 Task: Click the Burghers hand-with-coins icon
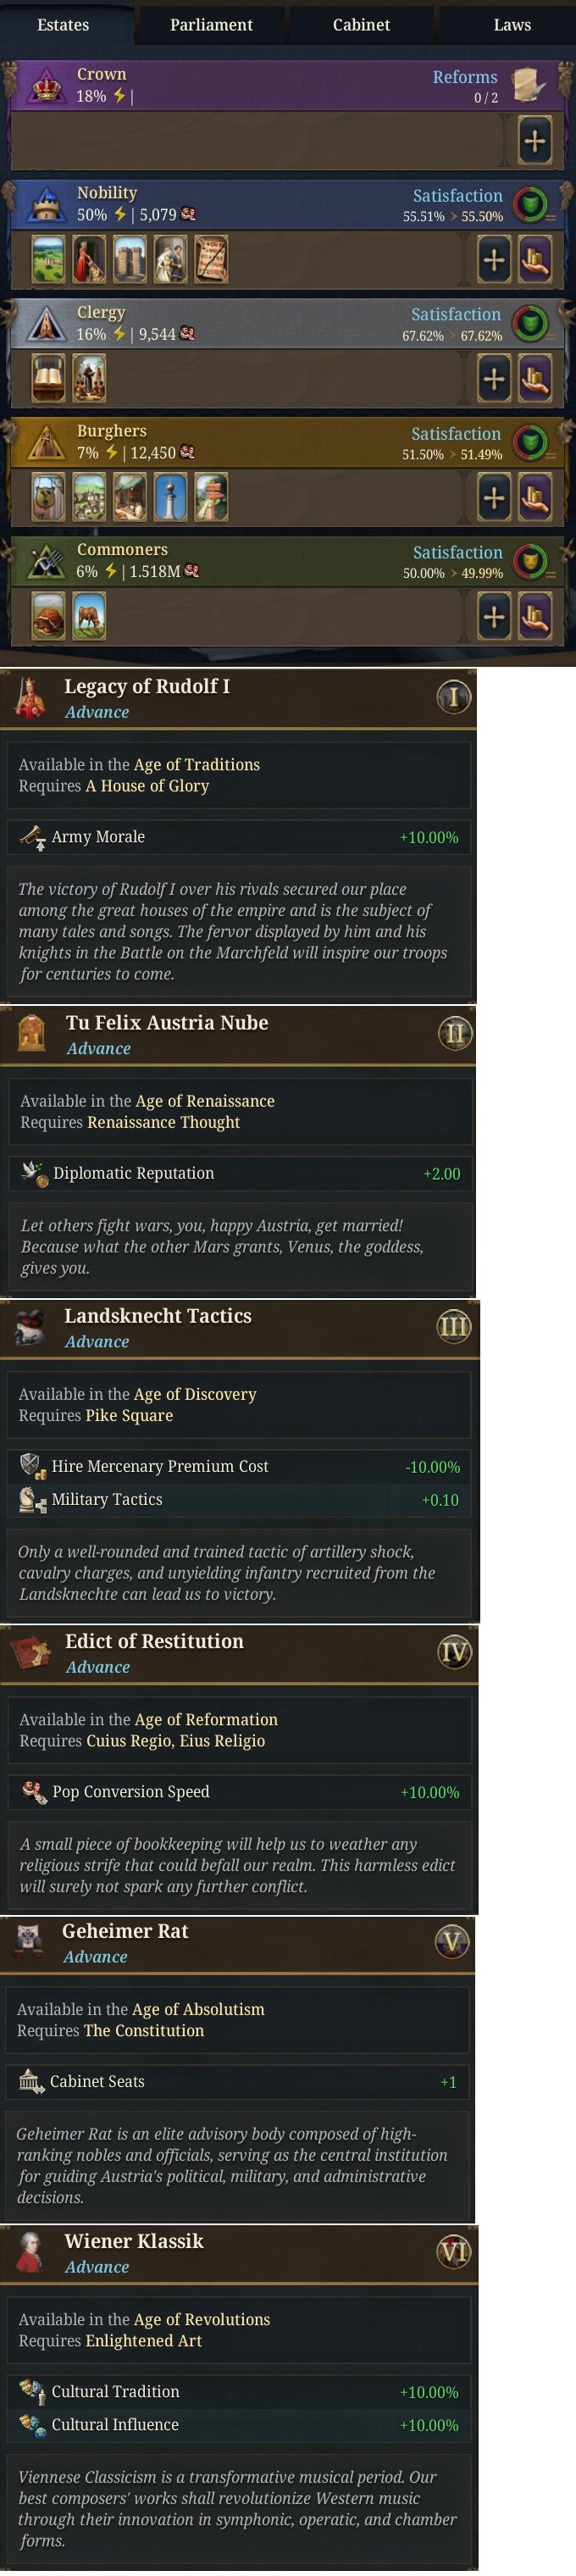pos(535,497)
